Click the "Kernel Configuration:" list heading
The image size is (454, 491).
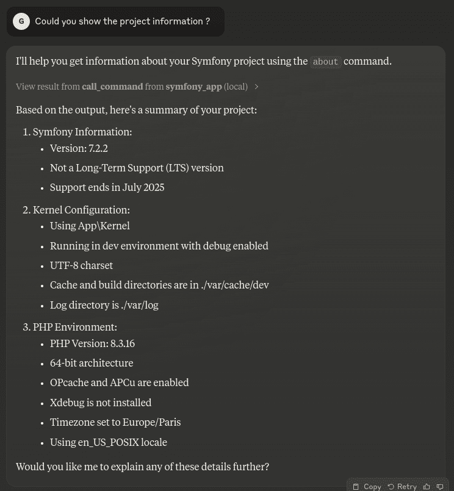(81, 210)
